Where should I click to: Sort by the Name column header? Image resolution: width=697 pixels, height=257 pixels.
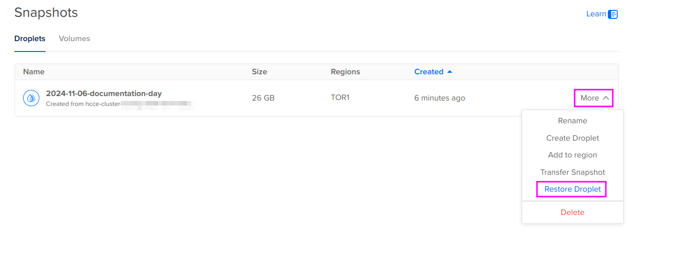pos(34,72)
